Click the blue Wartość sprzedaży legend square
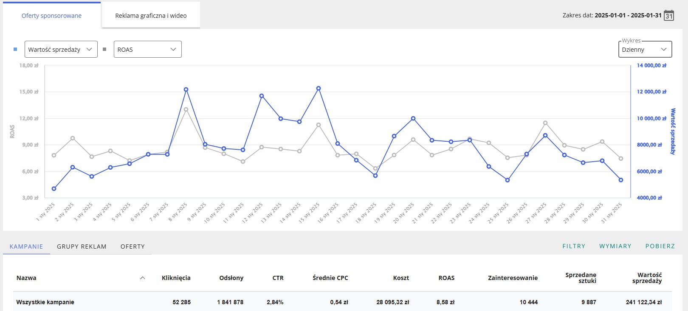Viewport: 688px width, 311px height. pos(15,49)
